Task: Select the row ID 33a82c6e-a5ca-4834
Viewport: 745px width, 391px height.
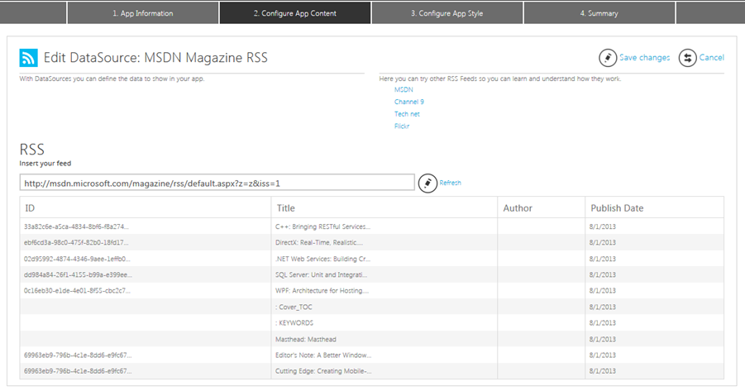Action: [x=76, y=226]
